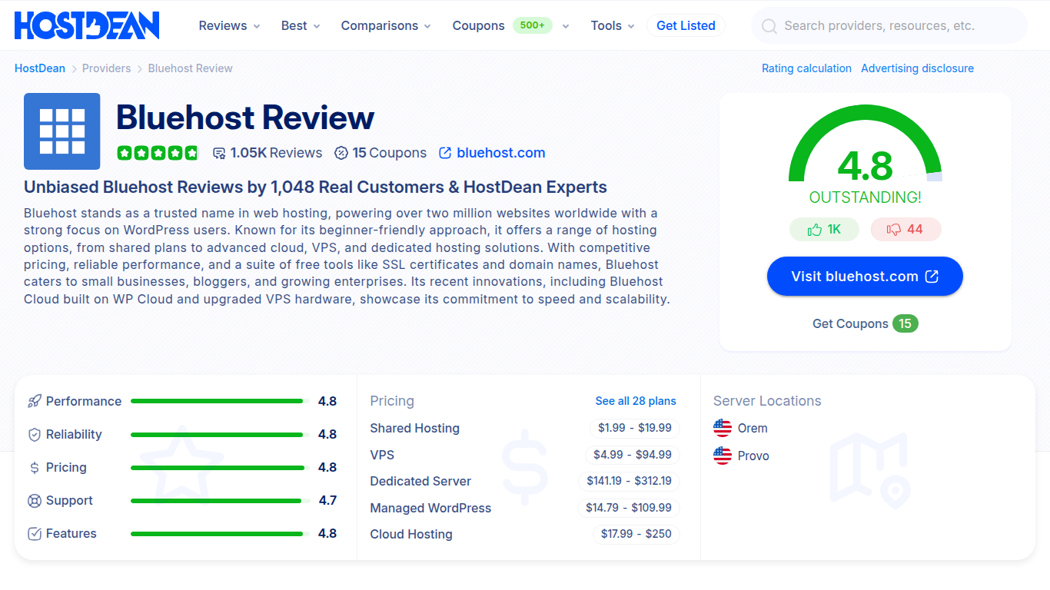Click the US flag next to Orem
The height and width of the screenshot is (590, 1050).
723,428
